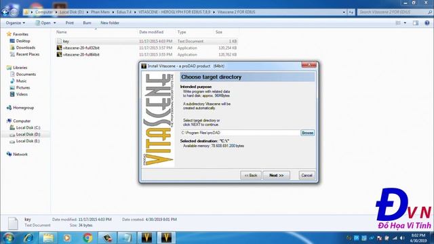Click the volume icon in system tray
The image size is (434, 244).
click(402, 238)
